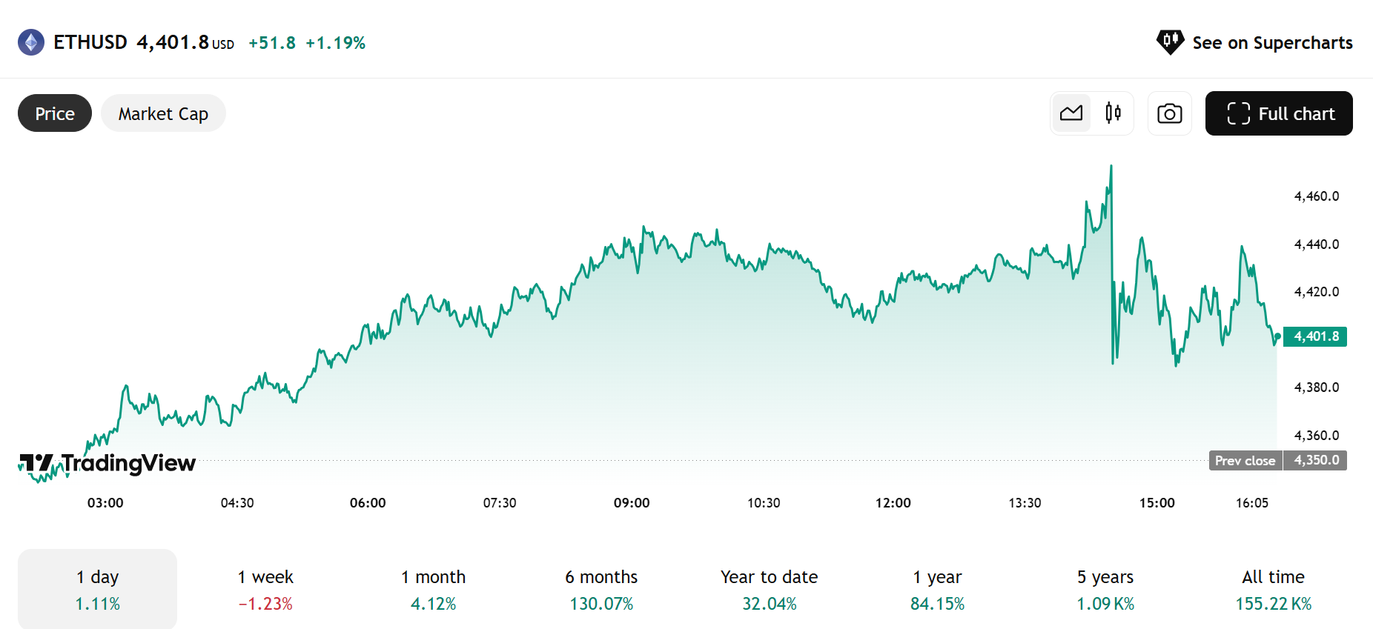Click the current price label 4,401.8
The image size is (1373, 629).
[x=1315, y=336]
